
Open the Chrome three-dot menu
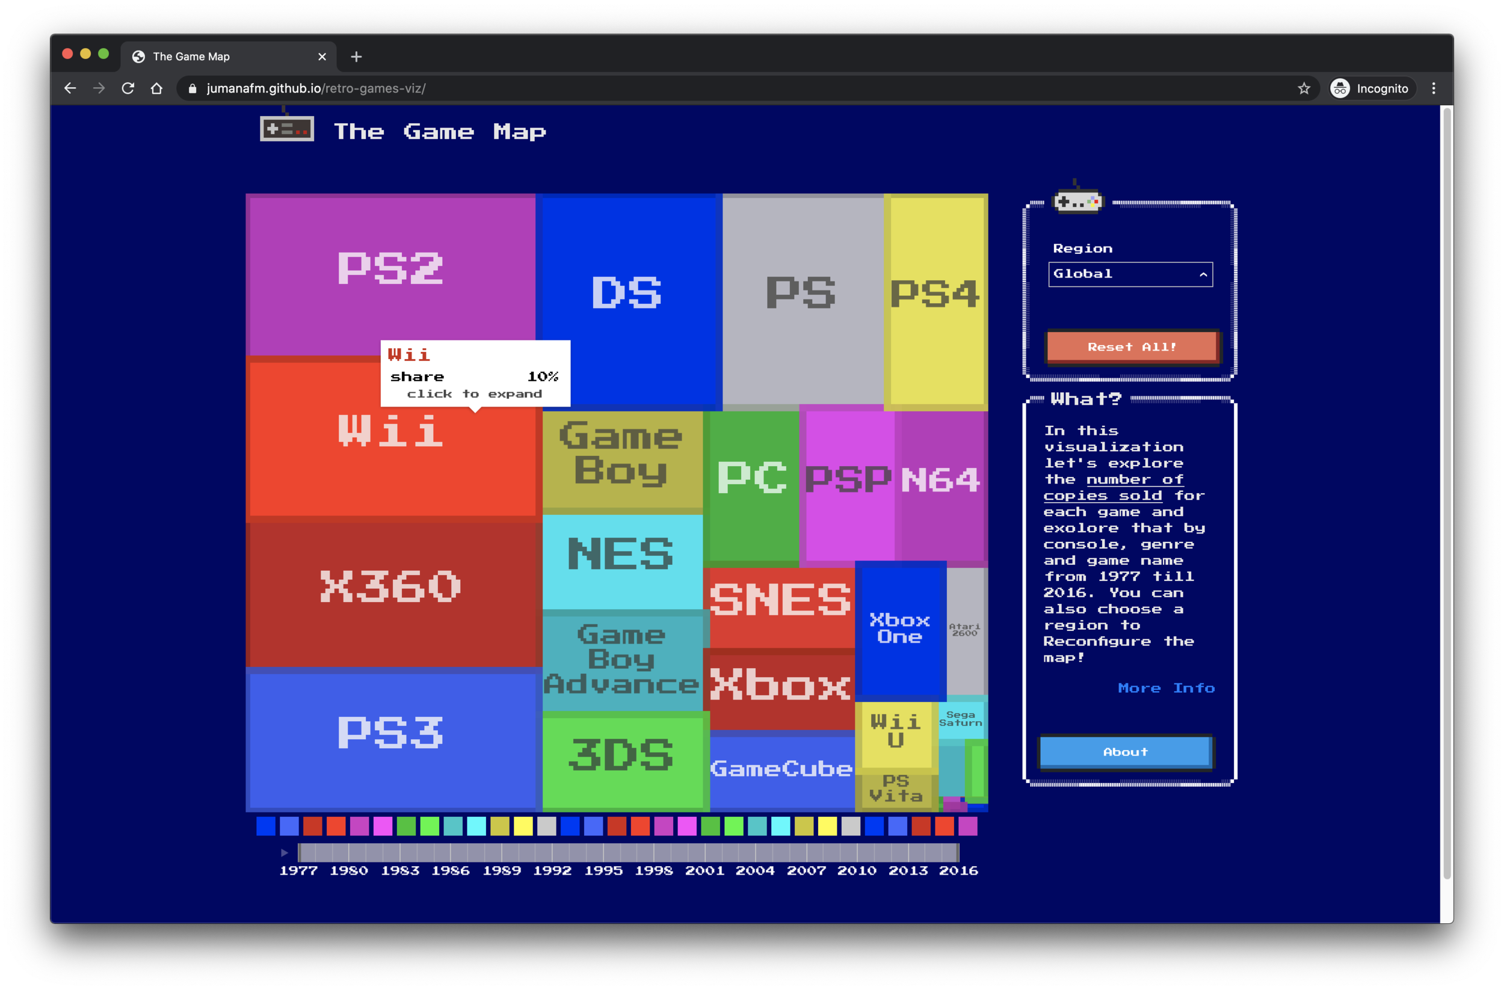[x=1433, y=88]
